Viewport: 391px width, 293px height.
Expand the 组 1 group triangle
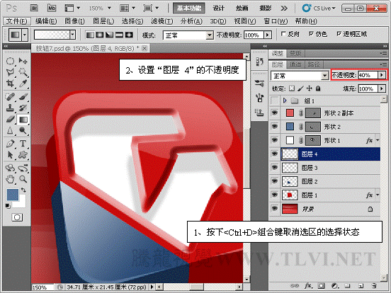coord(285,100)
